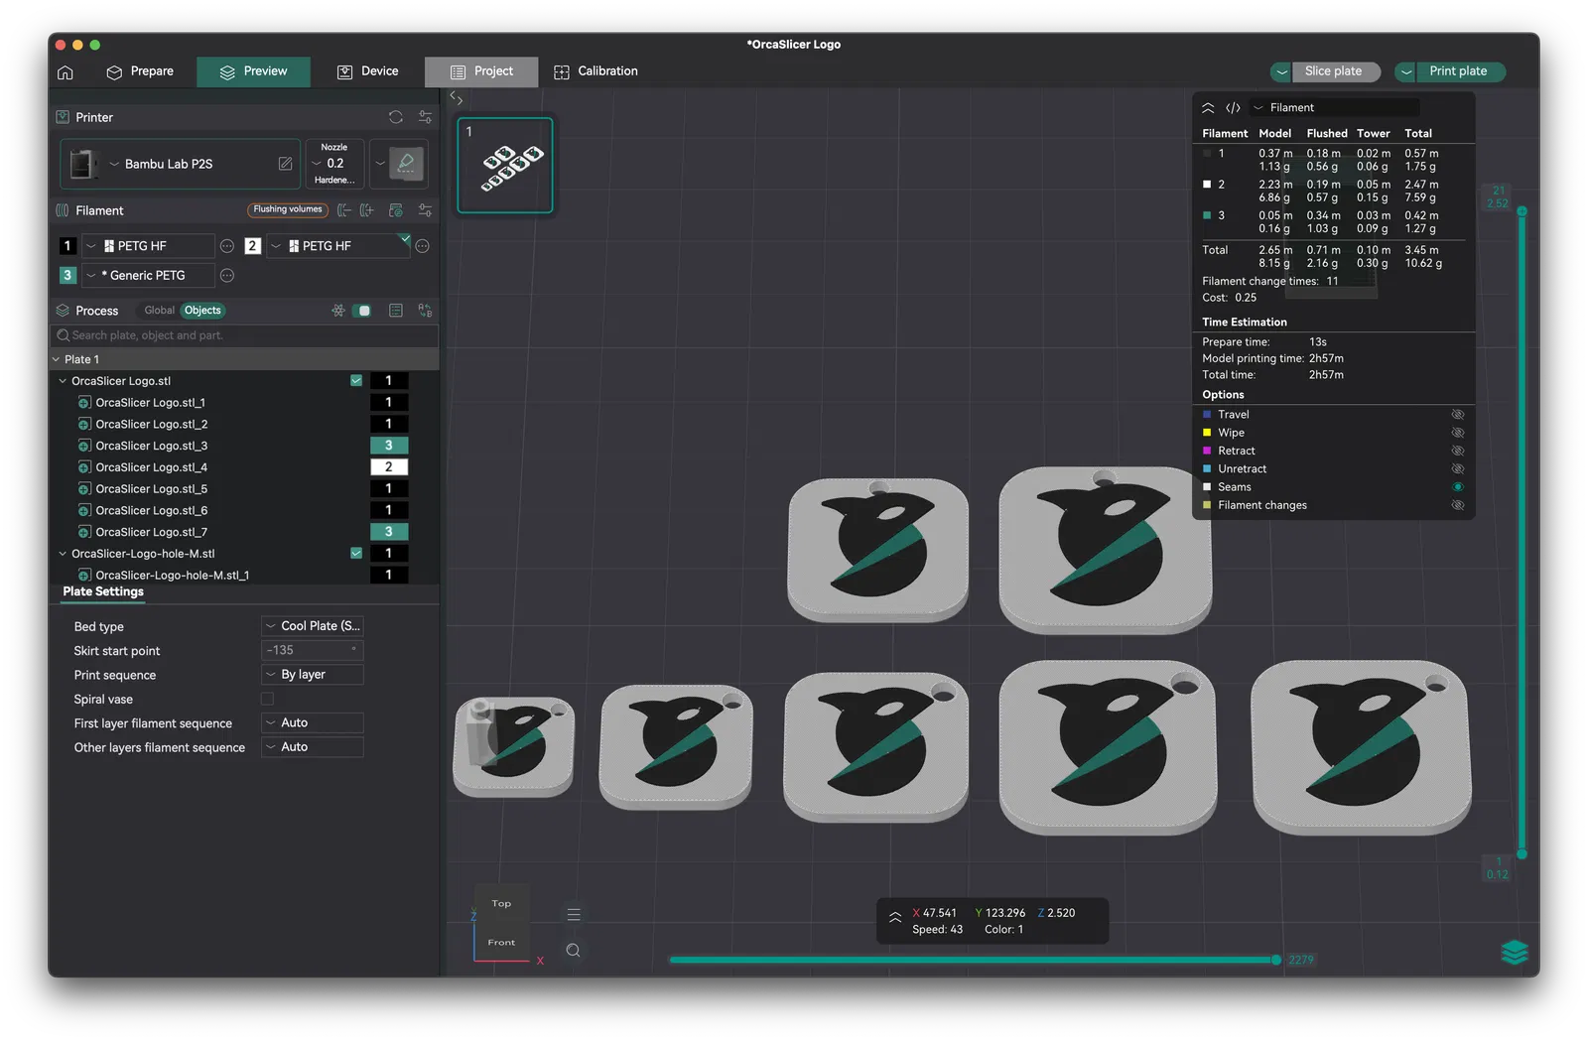Show Retract points in preview
1588x1041 pixels.
click(x=1458, y=451)
